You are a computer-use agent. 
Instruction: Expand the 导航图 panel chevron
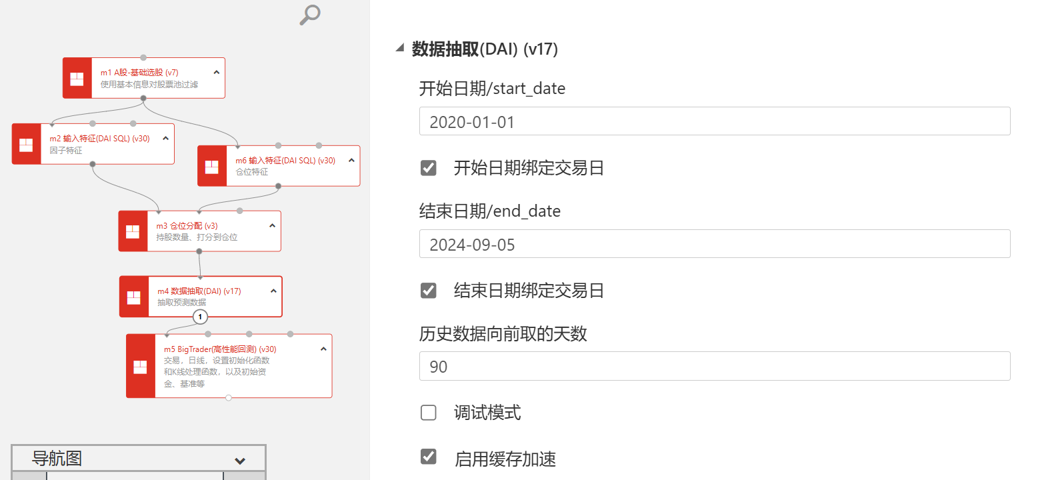pyautogui.click(x=240, y=461)
